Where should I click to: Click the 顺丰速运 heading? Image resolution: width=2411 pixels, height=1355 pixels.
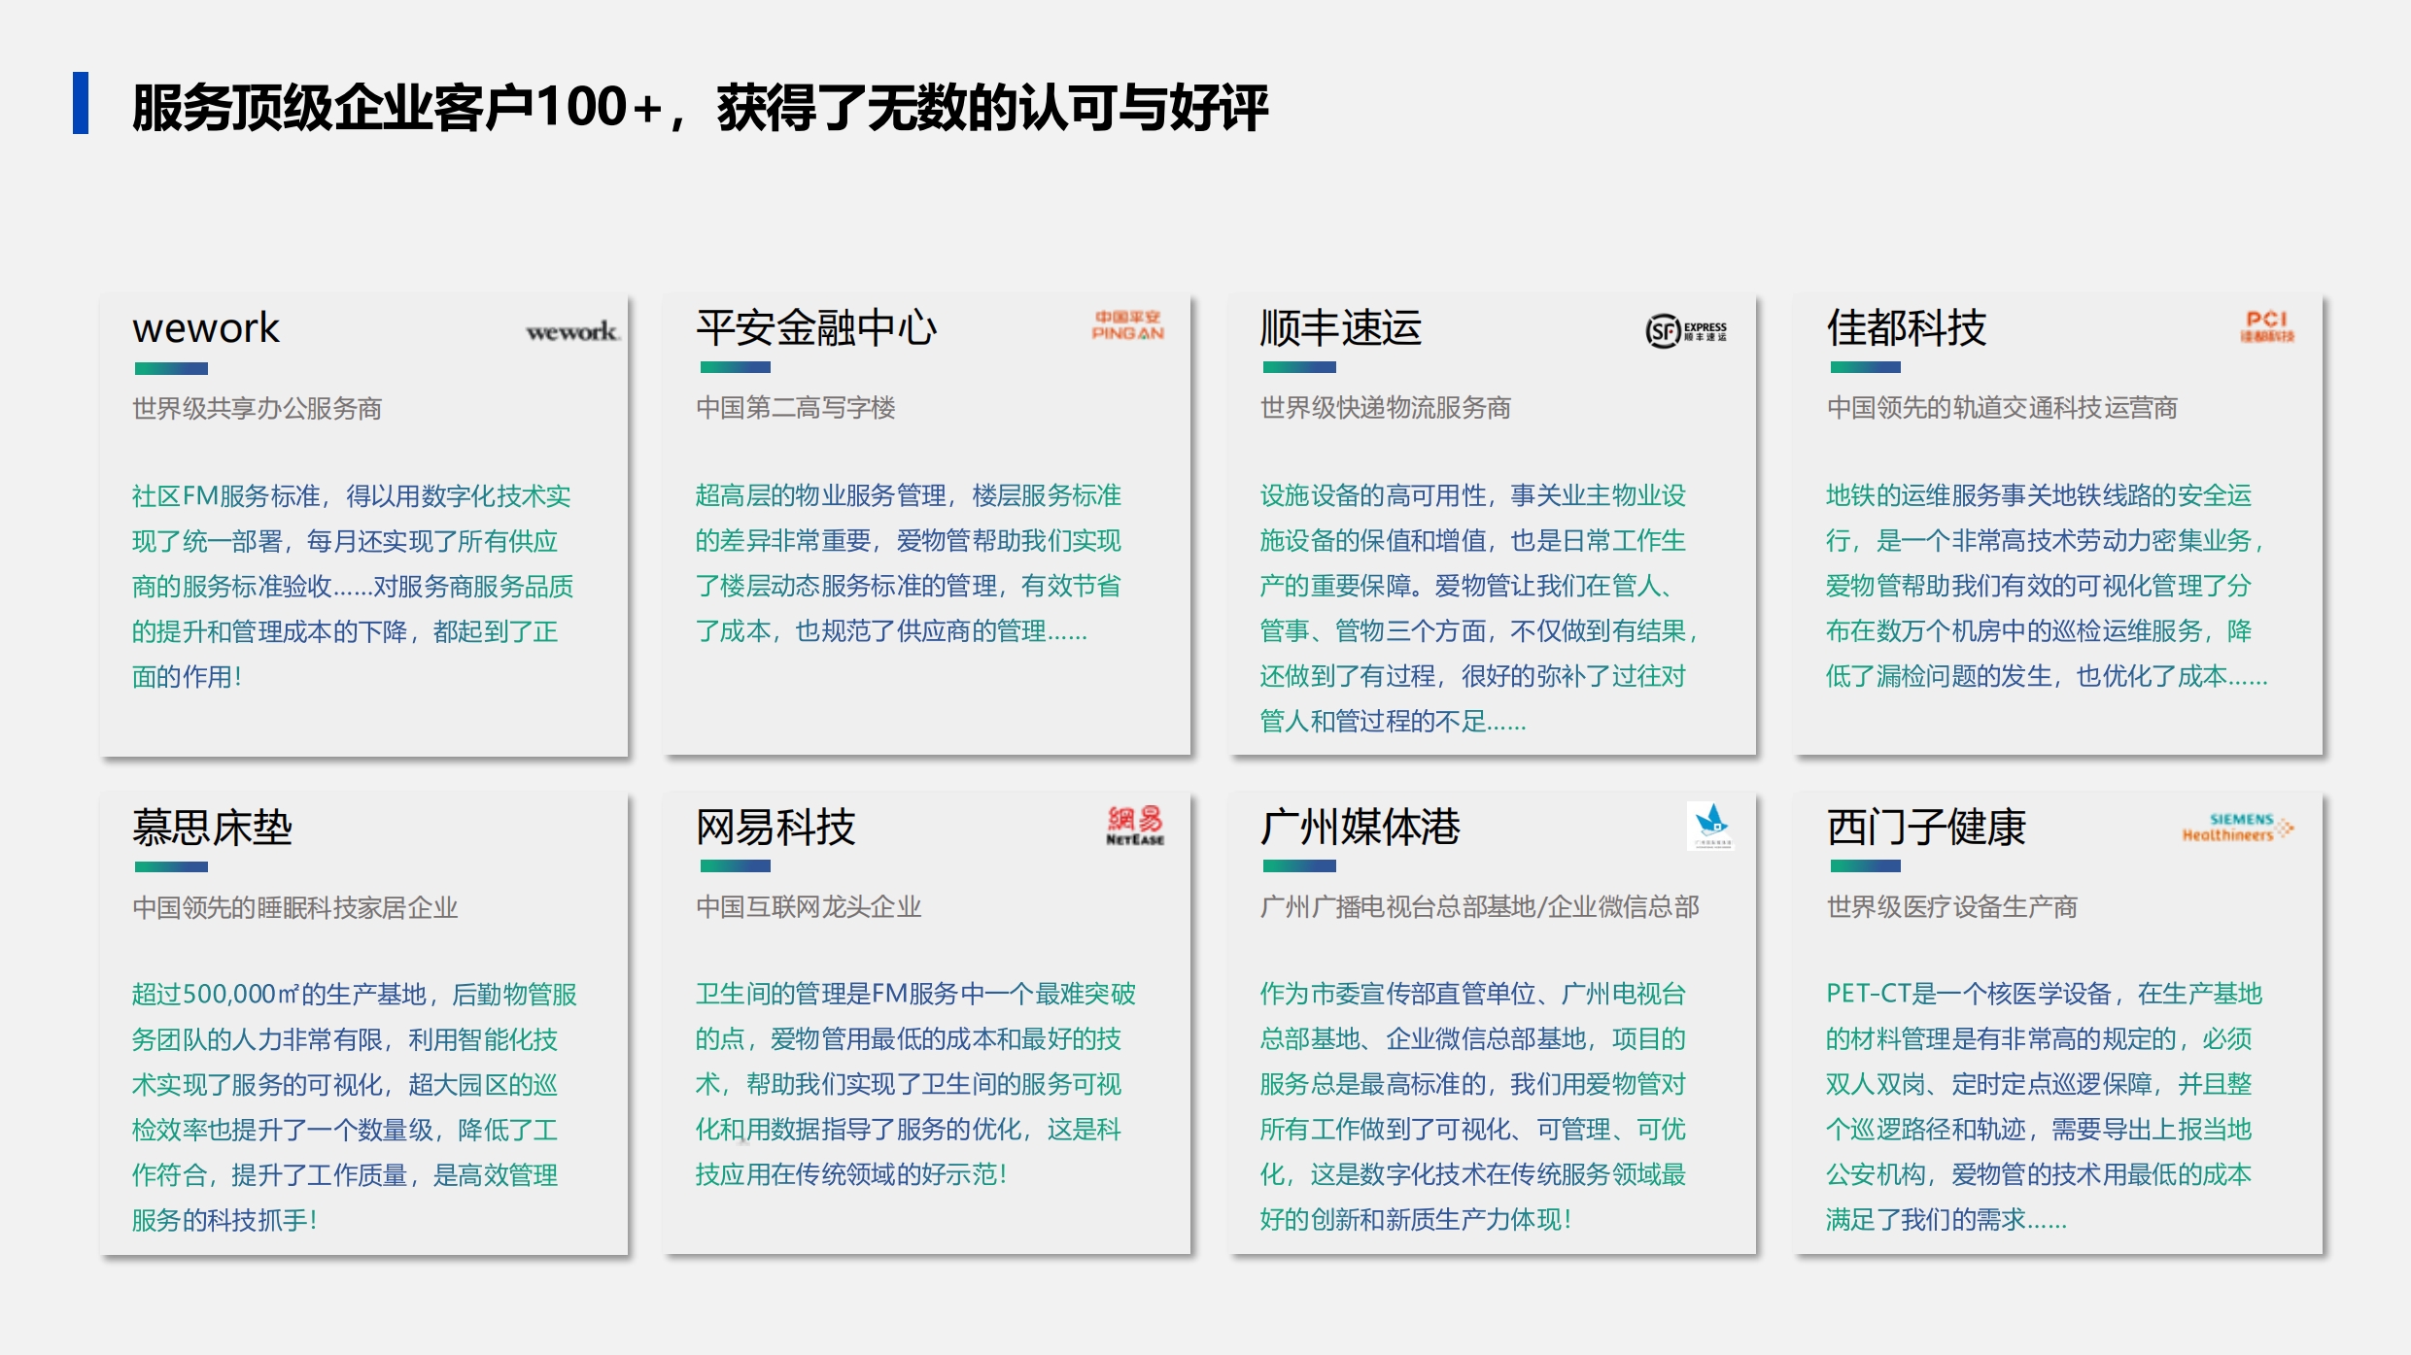tap(1341, 327)
